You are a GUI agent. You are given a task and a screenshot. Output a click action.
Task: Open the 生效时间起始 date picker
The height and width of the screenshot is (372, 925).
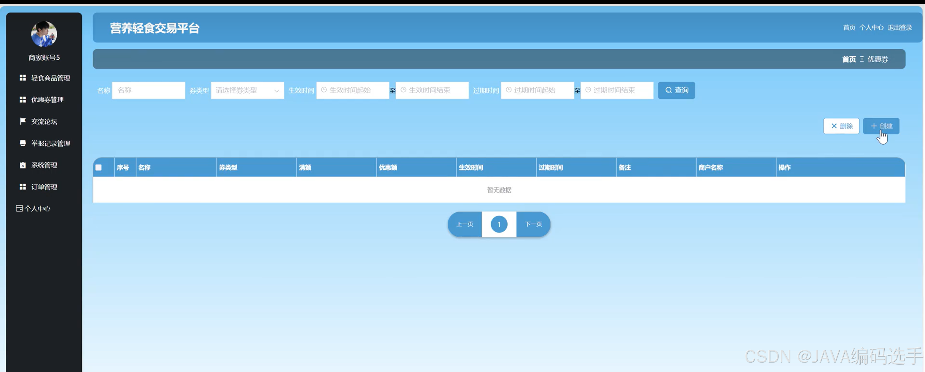[x=353, y=90]
